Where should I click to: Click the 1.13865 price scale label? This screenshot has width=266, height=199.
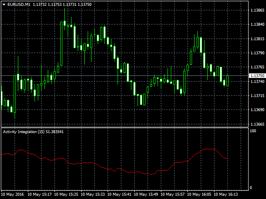(x=257, y=10)
